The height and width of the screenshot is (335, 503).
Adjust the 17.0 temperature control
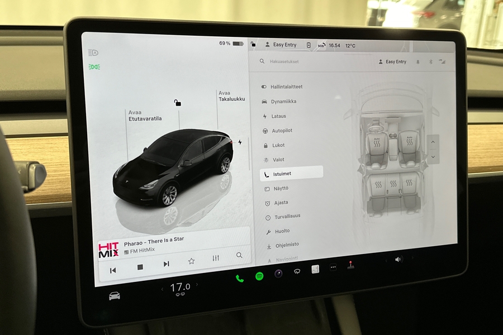[179, 286]
